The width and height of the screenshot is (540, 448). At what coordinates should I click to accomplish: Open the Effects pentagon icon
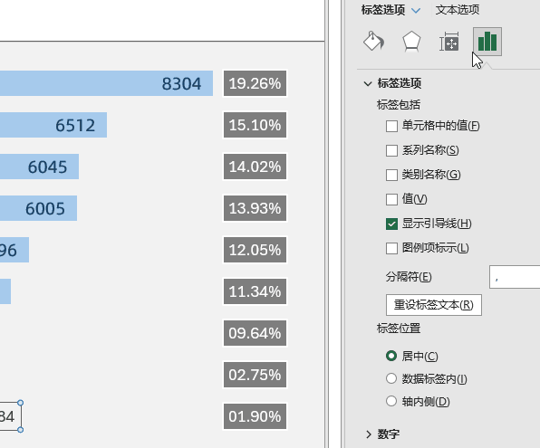coord(411,42)
